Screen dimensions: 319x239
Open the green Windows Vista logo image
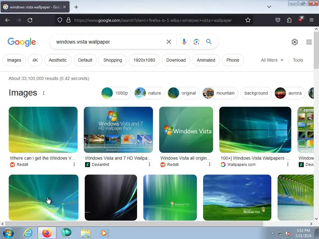click(x=186, y=130)
